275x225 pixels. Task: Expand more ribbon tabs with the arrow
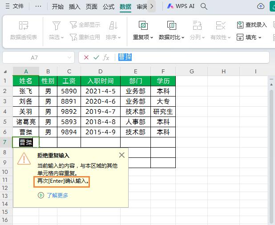click(x=152, y=7)
